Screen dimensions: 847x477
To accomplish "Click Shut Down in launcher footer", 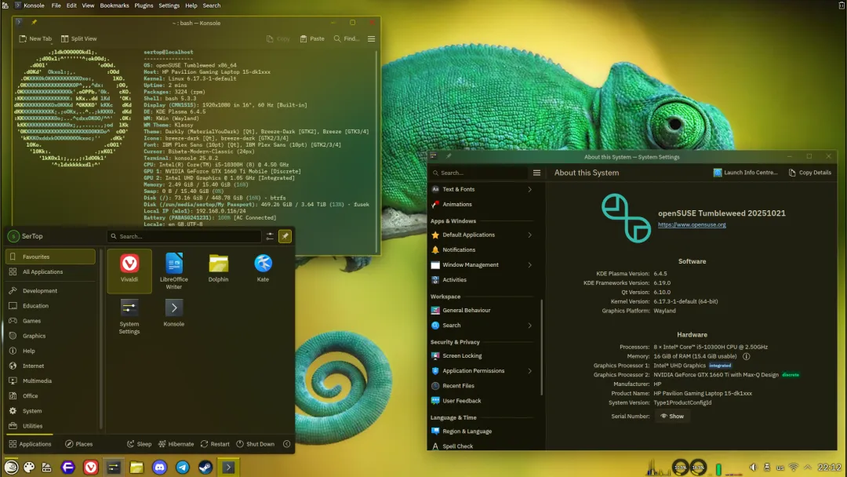I will pyautogui.click(x=255, y=444).
